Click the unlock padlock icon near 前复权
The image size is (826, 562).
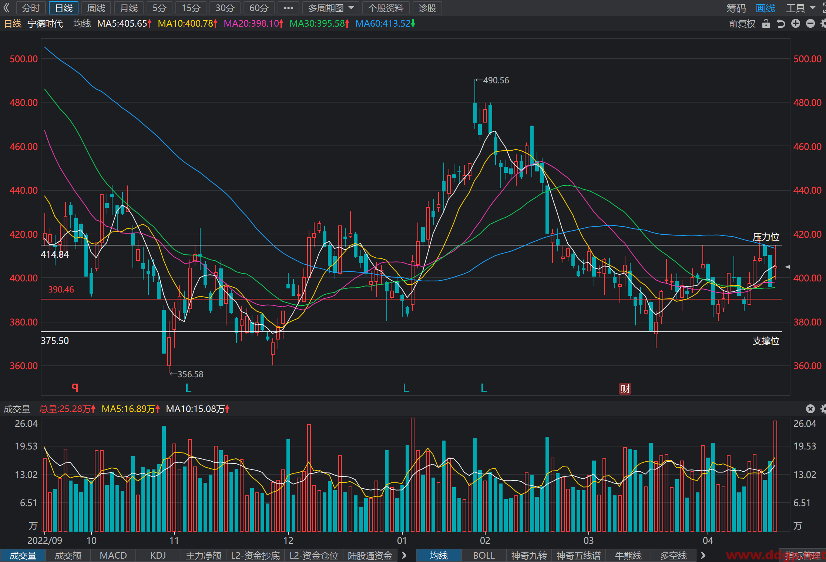(766, 24)
